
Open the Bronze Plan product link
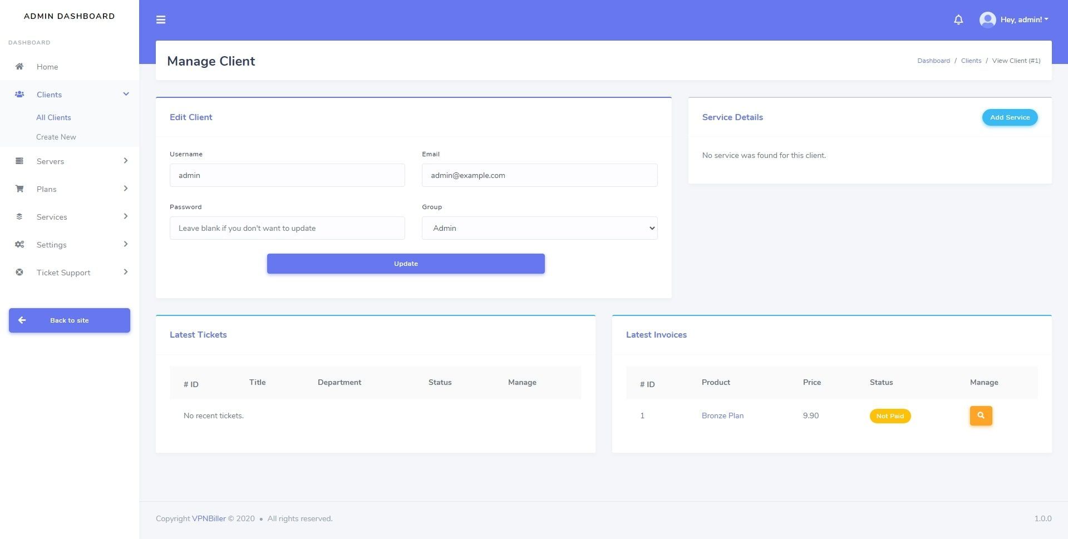[722, 416]
